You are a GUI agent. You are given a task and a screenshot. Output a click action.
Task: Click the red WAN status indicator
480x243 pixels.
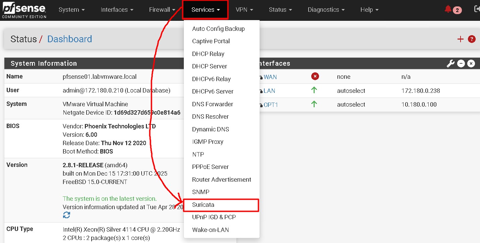click(x=315, y=76)
